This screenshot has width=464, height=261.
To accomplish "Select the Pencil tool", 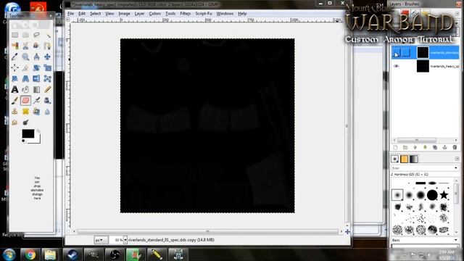I will point(47,89).
